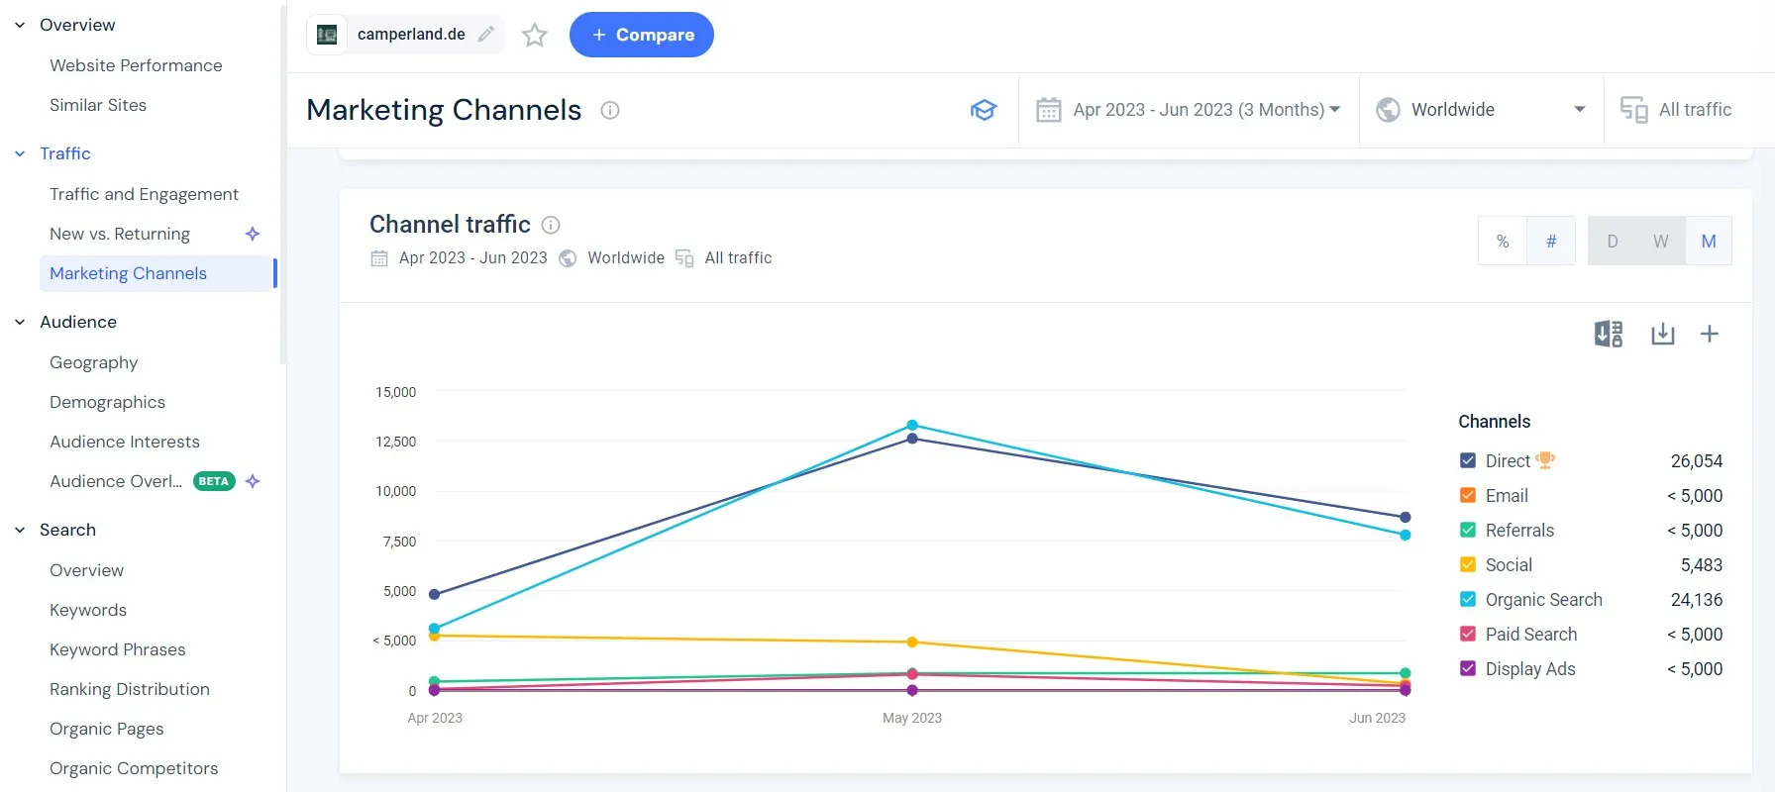Image resolution: width=1775 pixels, height=792 pixels.
Task: Click the Compare button
Action: click(642, 35)
